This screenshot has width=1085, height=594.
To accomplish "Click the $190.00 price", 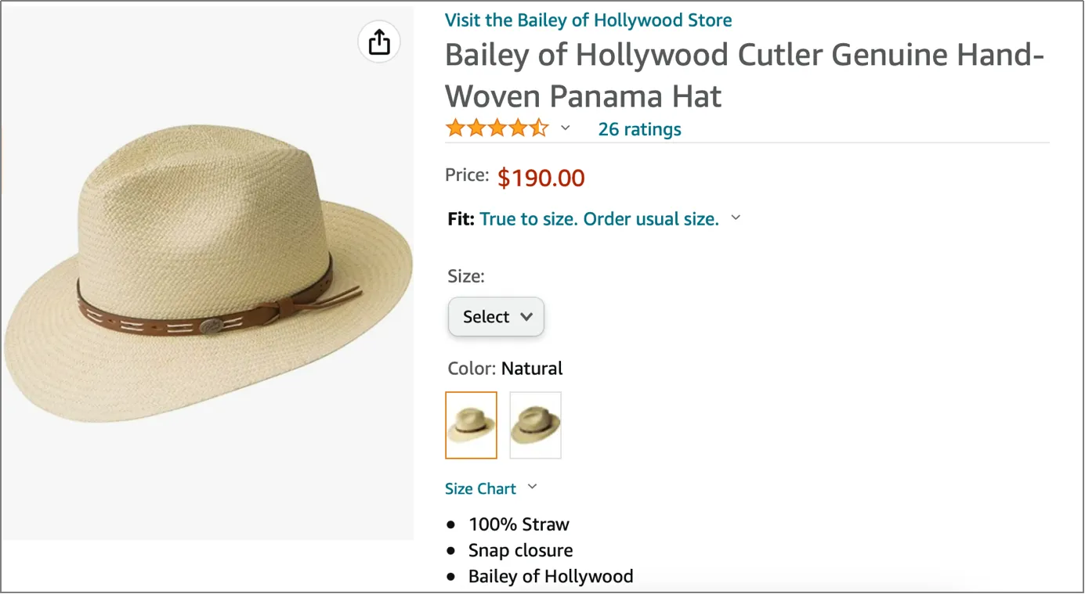I will 541,178.
